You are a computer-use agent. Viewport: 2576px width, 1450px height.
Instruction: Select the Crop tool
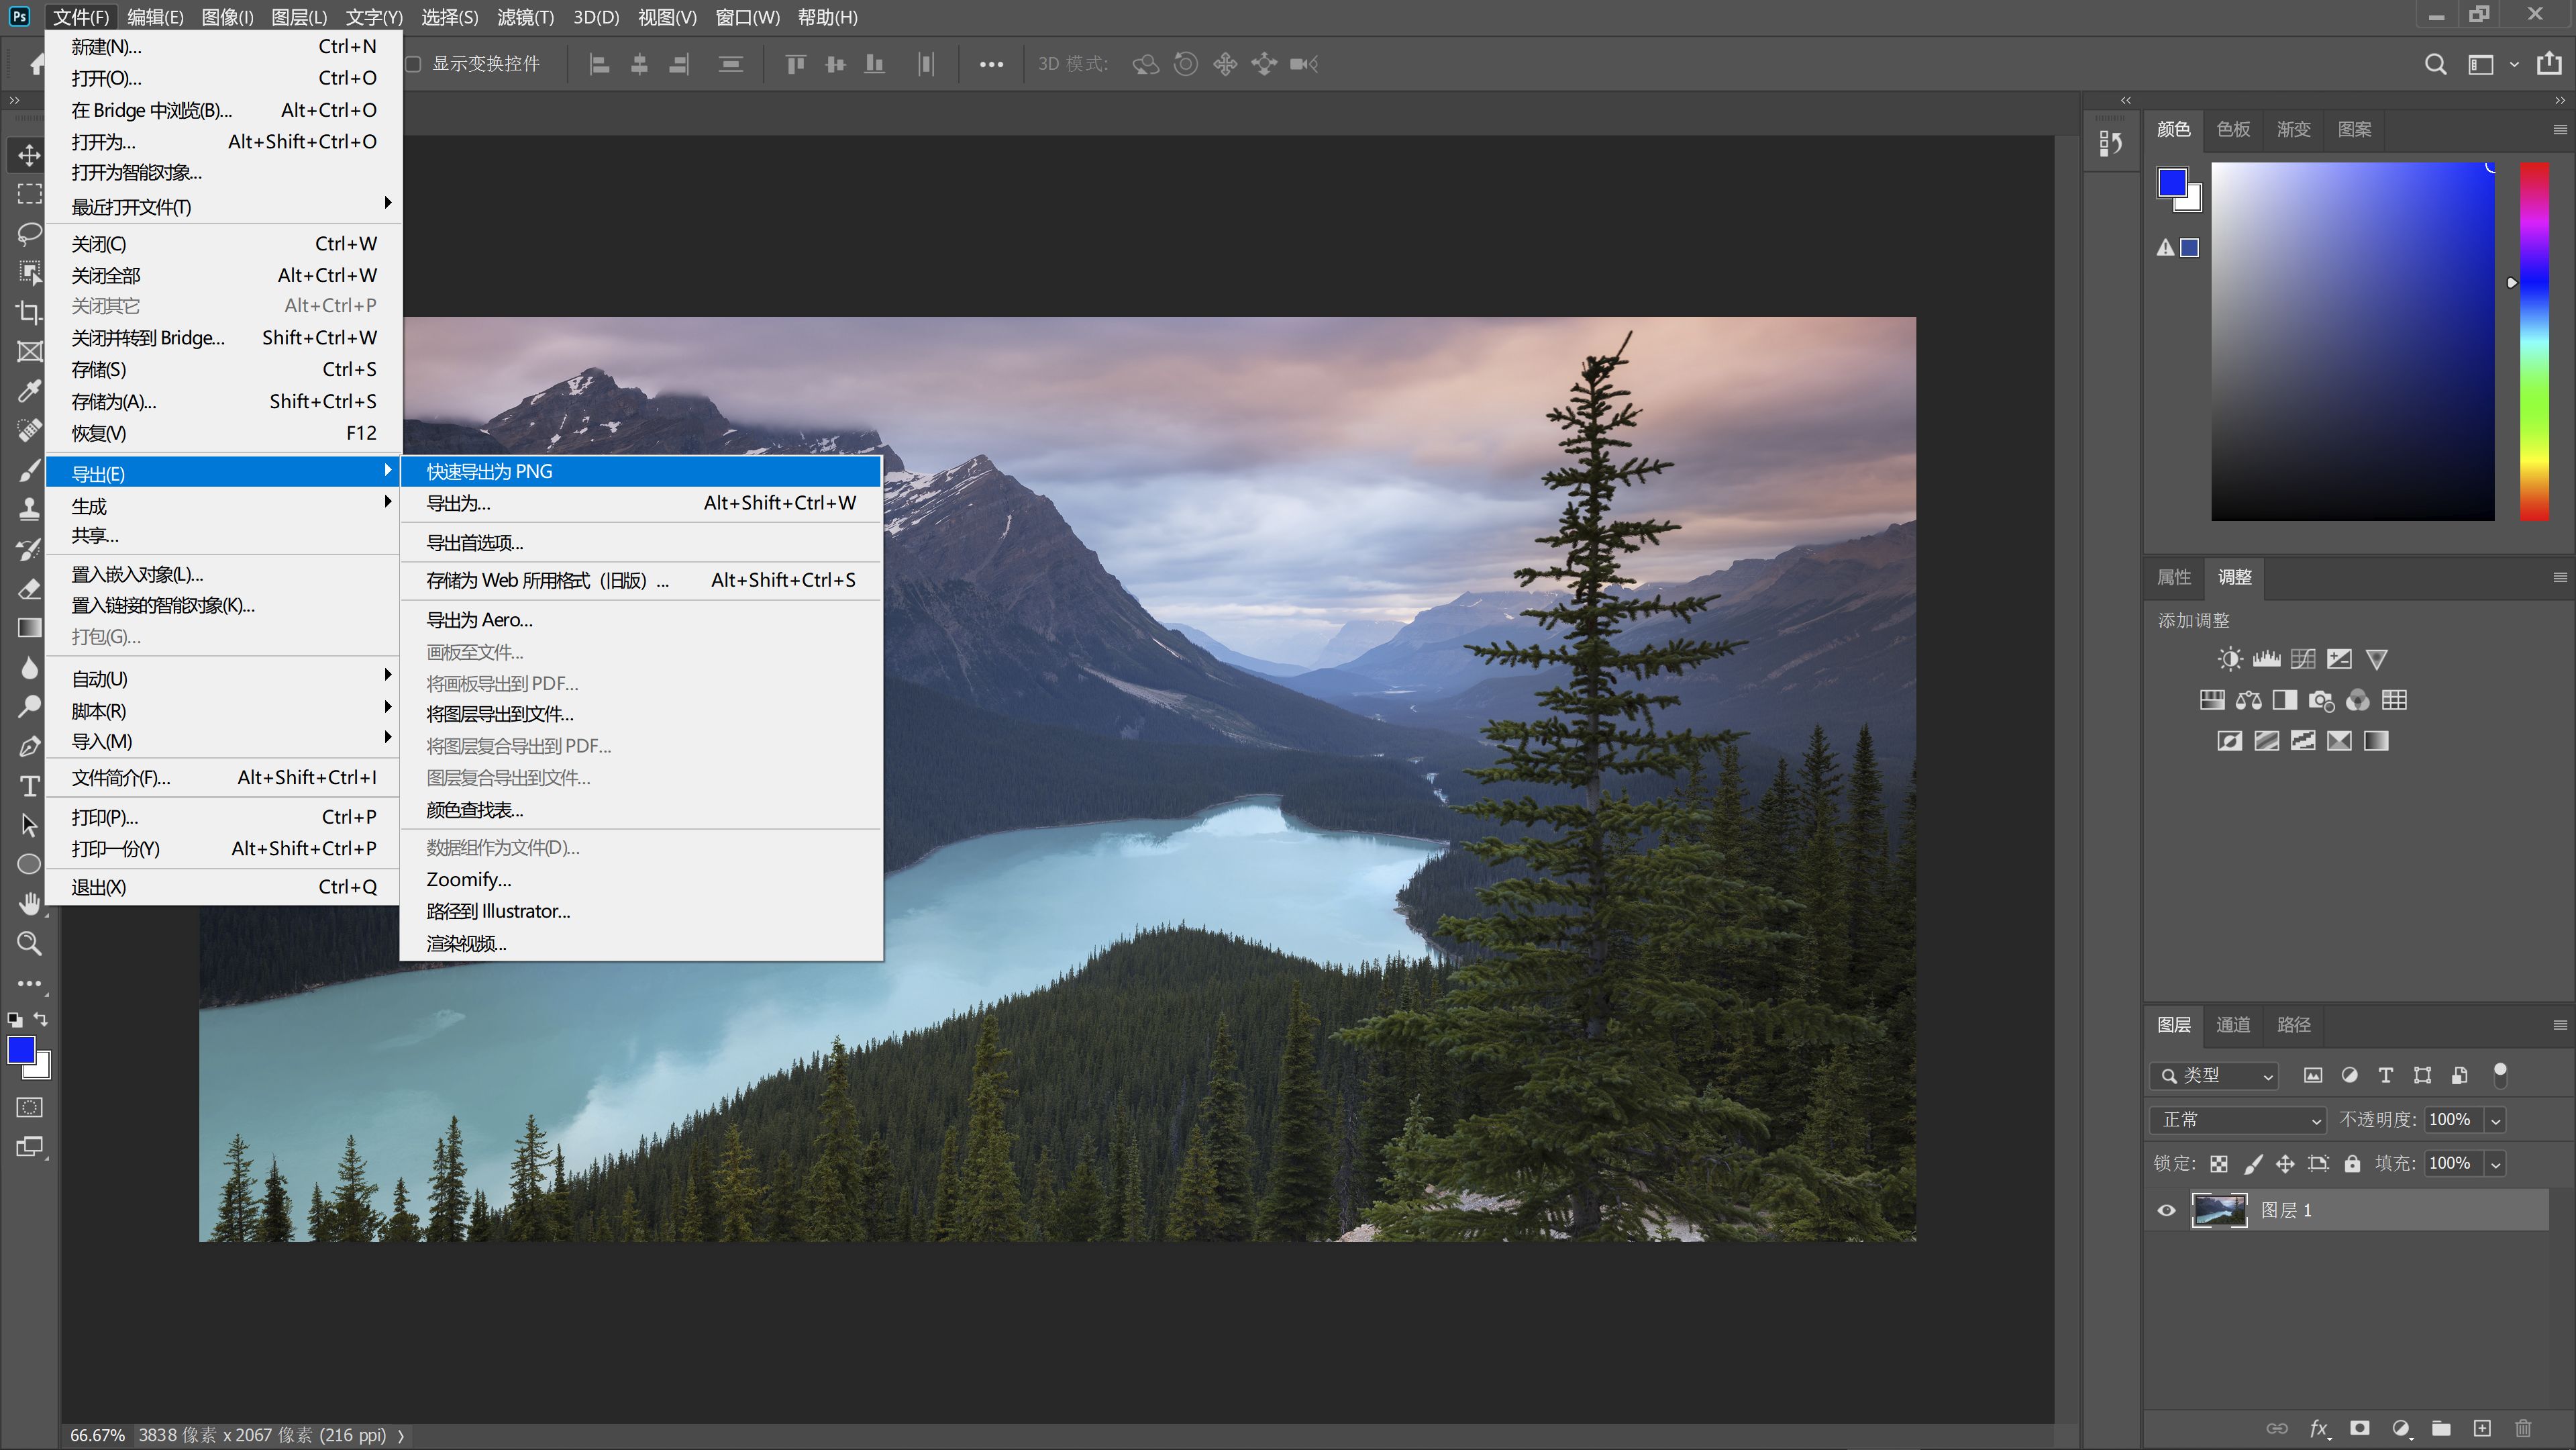click(x=29, y=312)
